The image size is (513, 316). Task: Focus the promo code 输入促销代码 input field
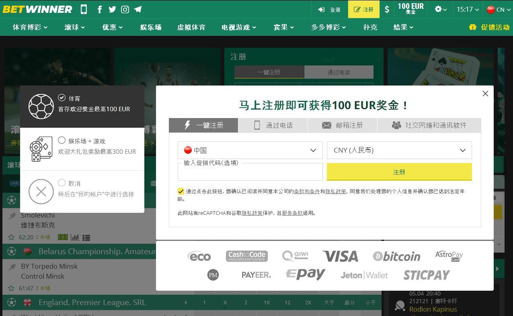click(x=250, y=172)
